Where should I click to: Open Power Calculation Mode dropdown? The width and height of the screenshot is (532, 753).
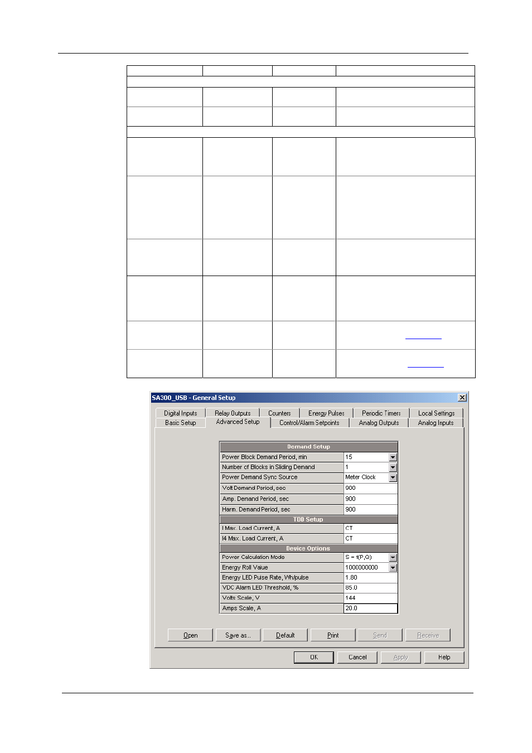(393, 558)
